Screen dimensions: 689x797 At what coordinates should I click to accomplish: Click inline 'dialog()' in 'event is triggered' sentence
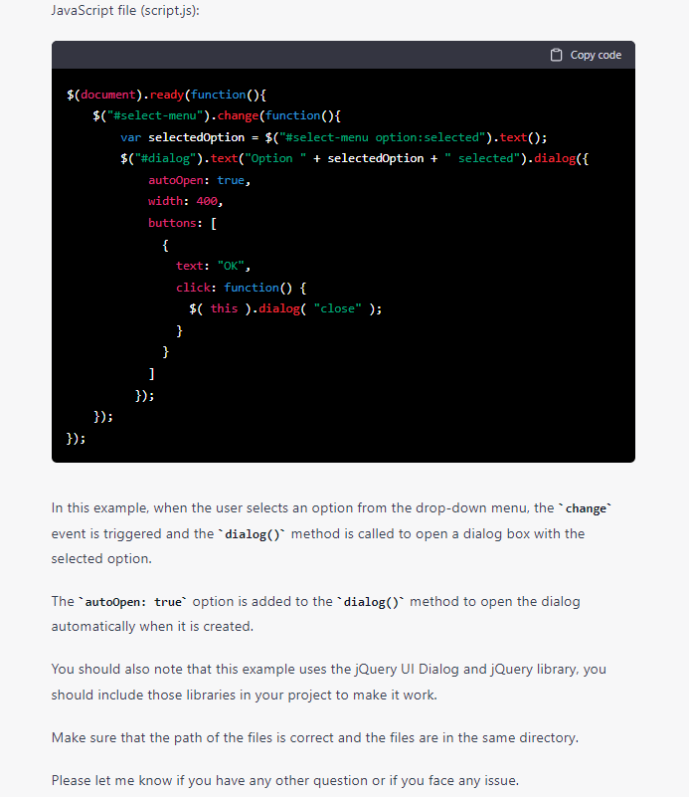252,534
